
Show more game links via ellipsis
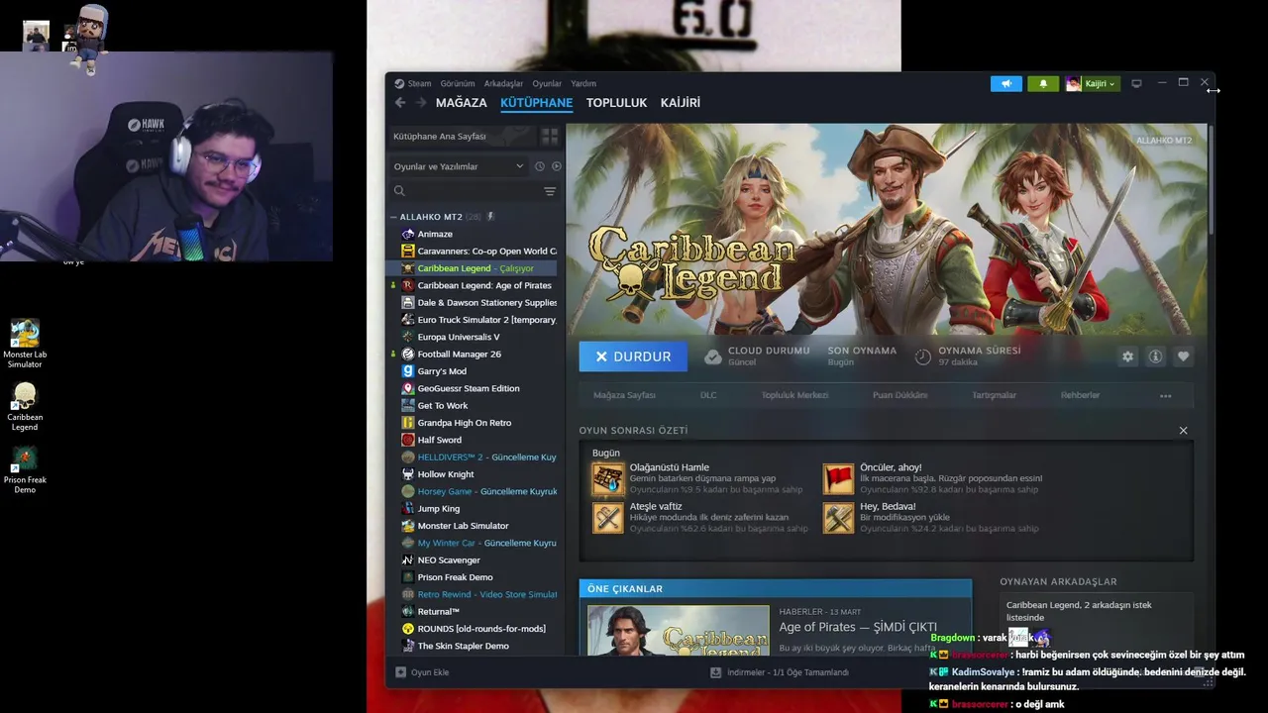(1165, 396)
